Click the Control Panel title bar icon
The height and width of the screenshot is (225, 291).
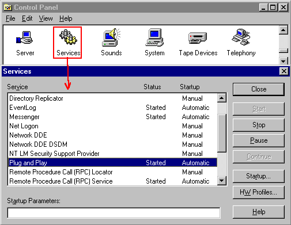tap(8, 7)
